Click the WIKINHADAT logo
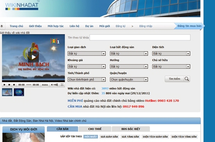The width and height of the screenshot is (215, 142). [22, 6]
